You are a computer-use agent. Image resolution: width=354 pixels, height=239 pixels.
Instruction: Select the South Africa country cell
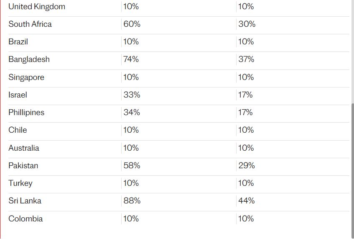tap(30, 24)
